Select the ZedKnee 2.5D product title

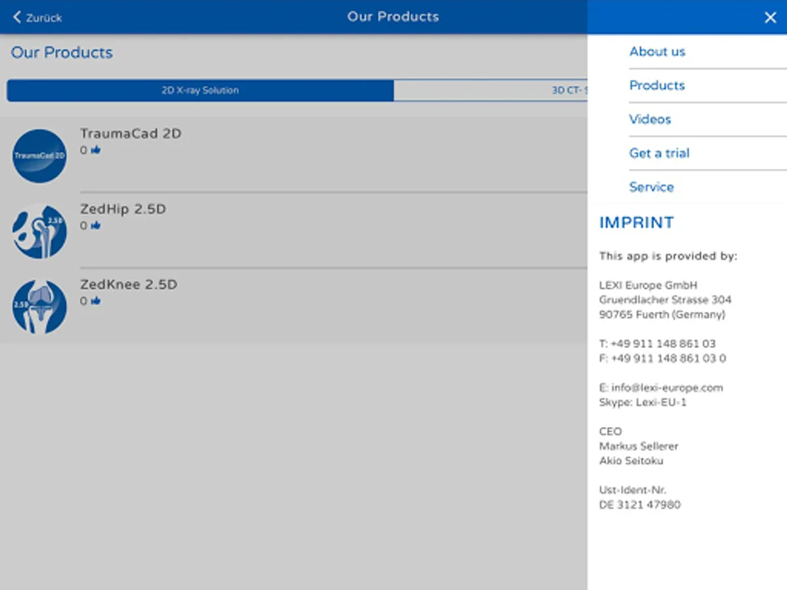pyautogui.click(x=129, y=285)
